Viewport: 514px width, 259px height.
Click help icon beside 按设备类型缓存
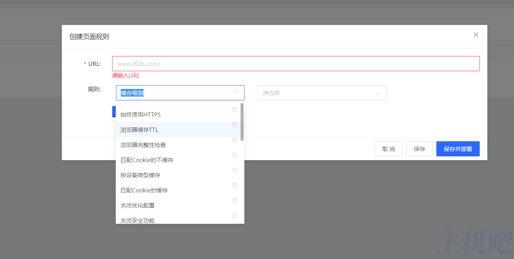point(234,170)
